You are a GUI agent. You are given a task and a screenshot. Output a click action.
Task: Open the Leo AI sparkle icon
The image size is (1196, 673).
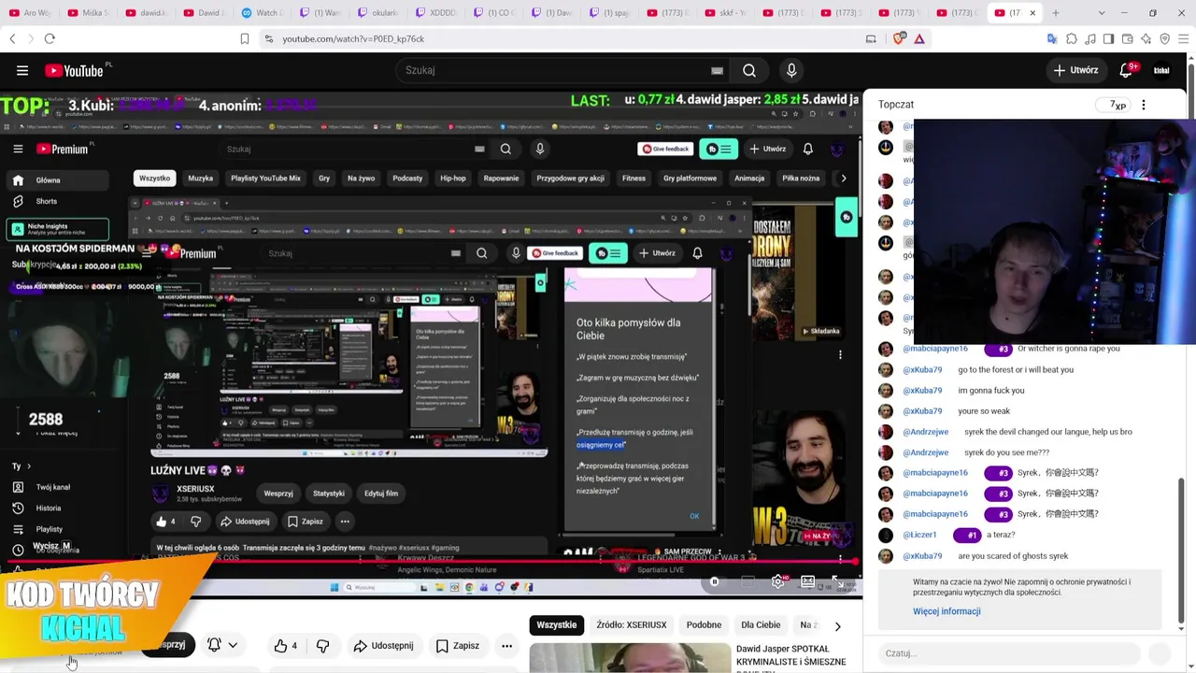click(1146, 38)
